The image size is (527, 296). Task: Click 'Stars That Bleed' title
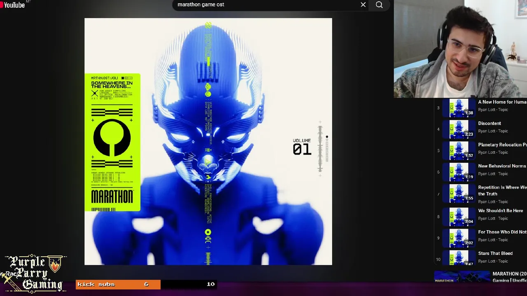pos(495,253)
